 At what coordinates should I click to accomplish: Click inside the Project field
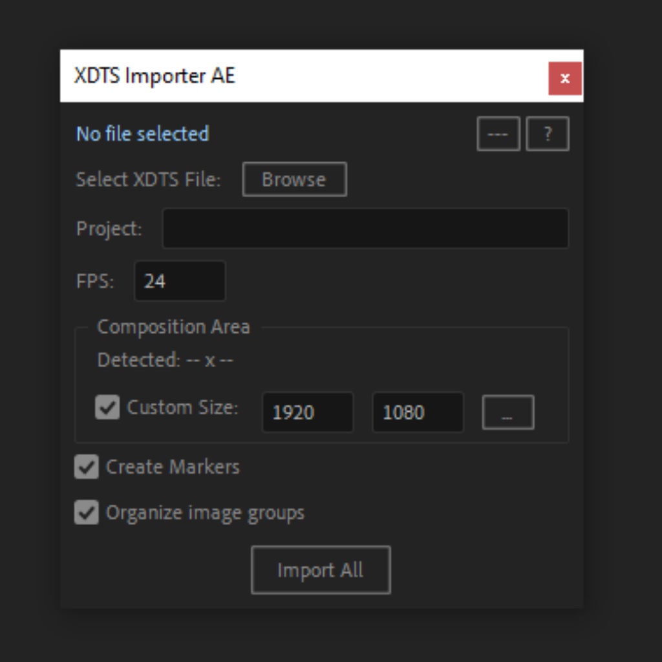click(x=364, y=228)
